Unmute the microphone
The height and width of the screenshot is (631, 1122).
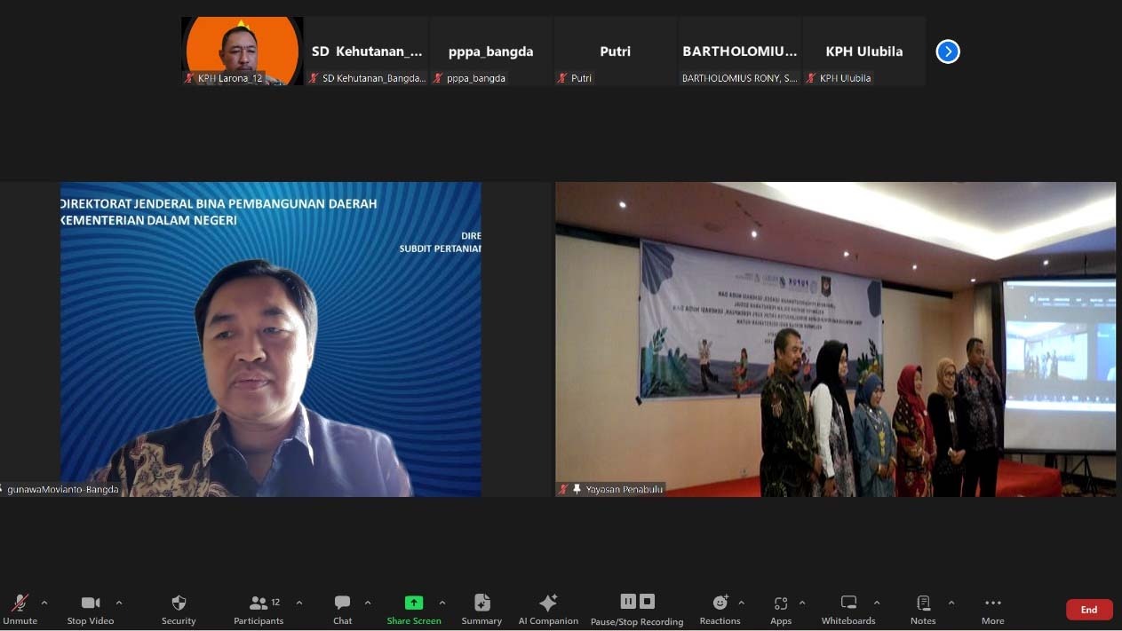[x=20, y=609]
